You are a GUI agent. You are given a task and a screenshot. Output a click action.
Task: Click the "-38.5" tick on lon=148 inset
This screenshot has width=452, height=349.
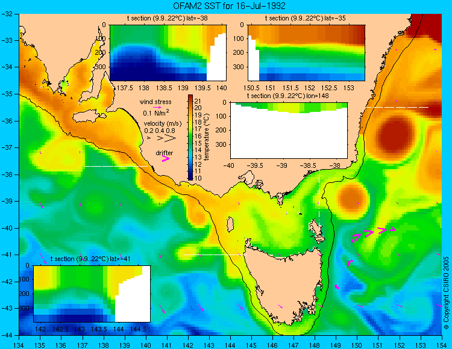(309, 165)
